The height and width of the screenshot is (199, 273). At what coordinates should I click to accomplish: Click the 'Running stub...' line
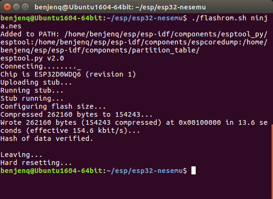point(32,90)
